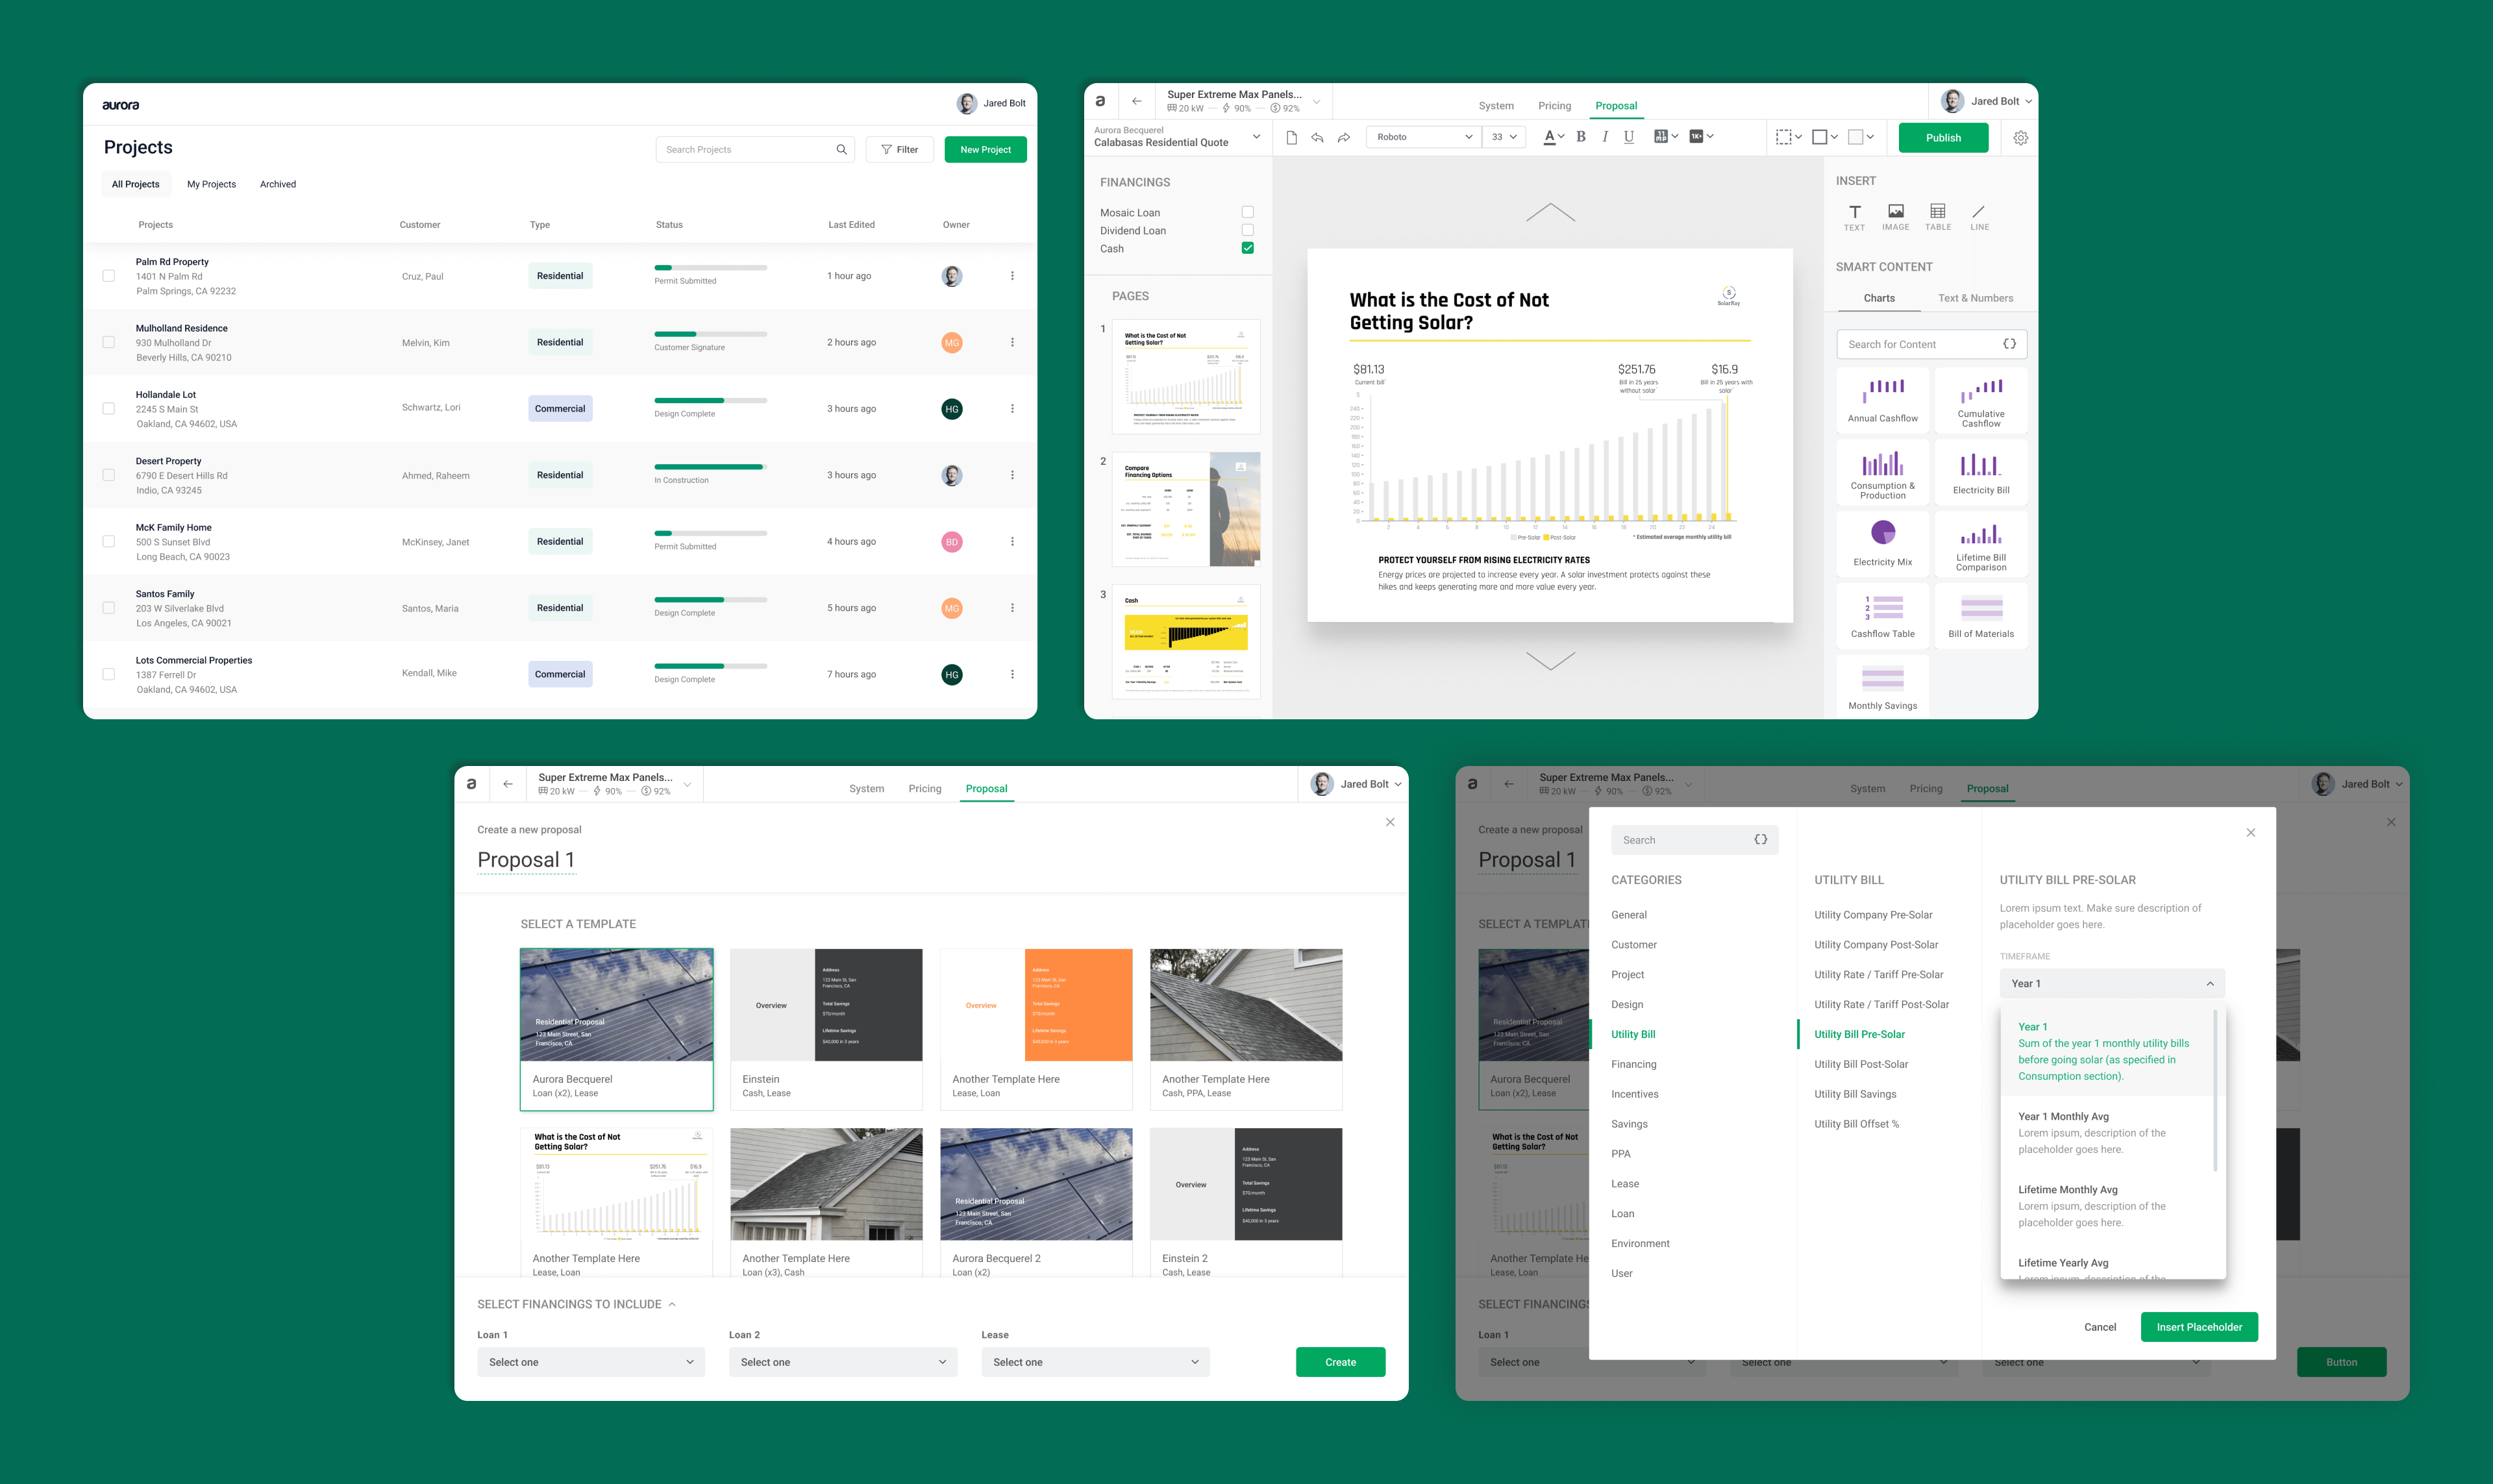Screen dimensions: 2493x1484
Task: Toggle bold formatting in the proposal editor
Action: pyautogui.click(x=1581, y=137)
